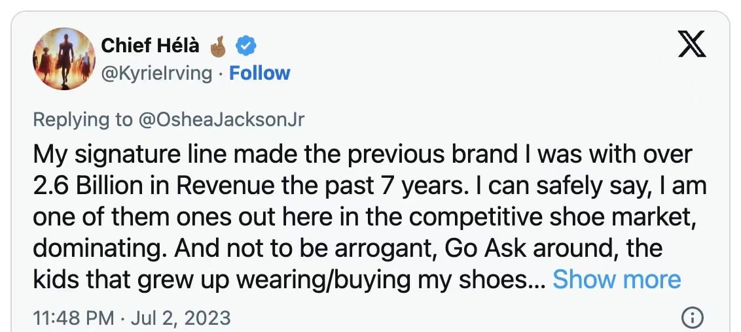Click the 11:48 PM time text
Screen dimensions: 741x332
click(x=73, y=318)
